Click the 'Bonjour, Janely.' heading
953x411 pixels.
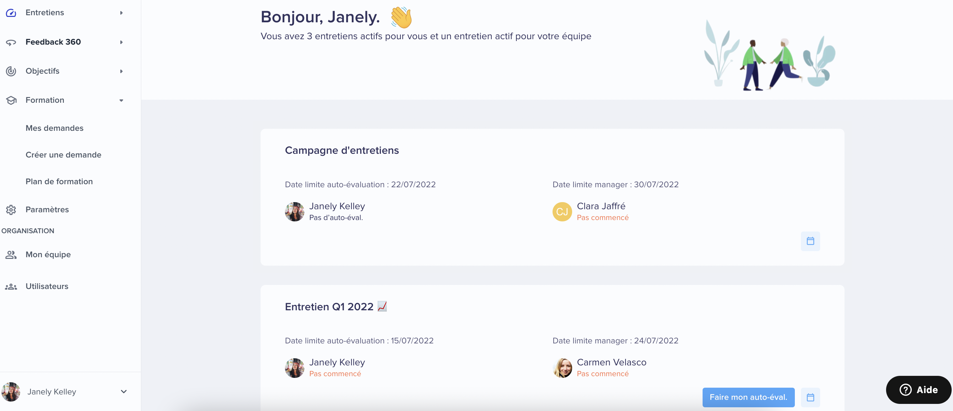tap(320, 17)
